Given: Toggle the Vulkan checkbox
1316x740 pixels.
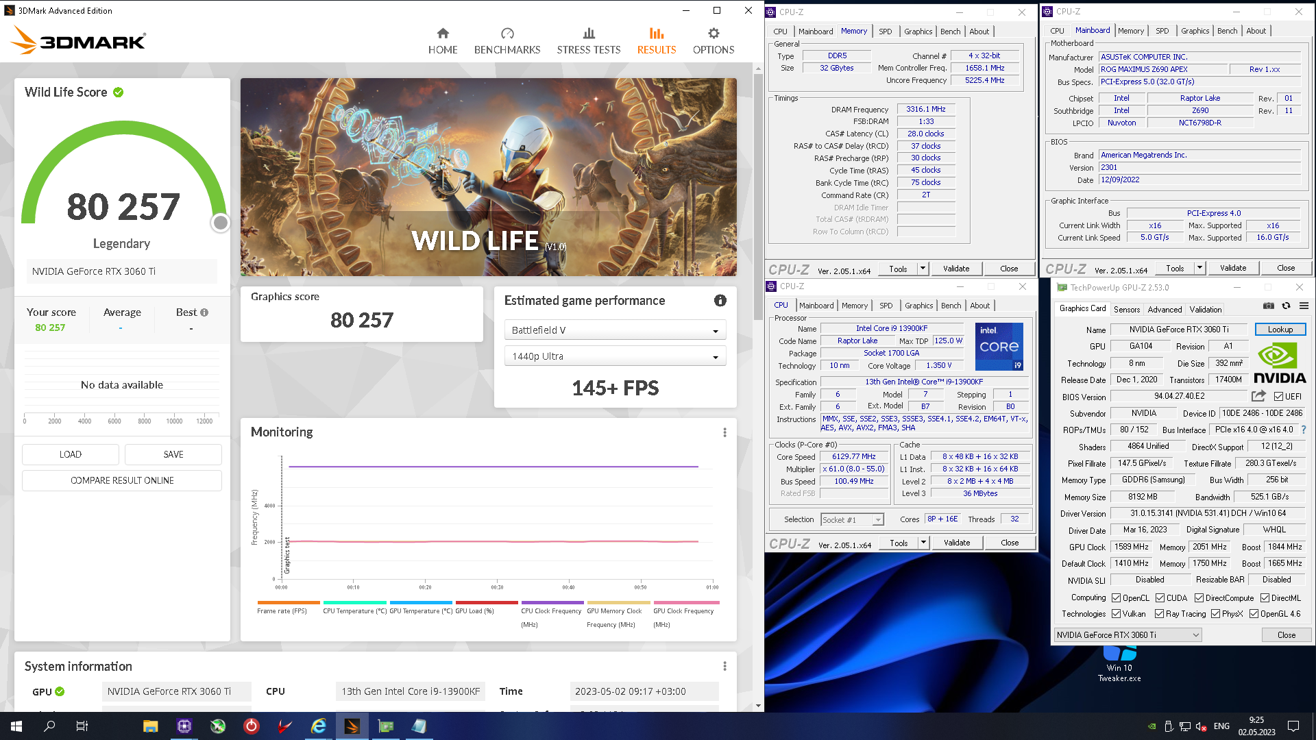Looking at the screenshot, I should pyautogui.click(x=1116, y=614).
